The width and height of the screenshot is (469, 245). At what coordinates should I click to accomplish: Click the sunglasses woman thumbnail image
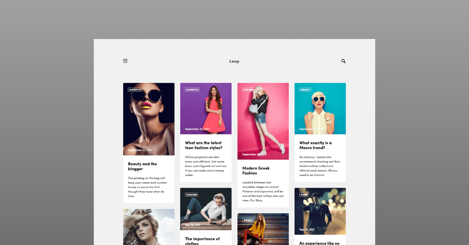(149, 119)
